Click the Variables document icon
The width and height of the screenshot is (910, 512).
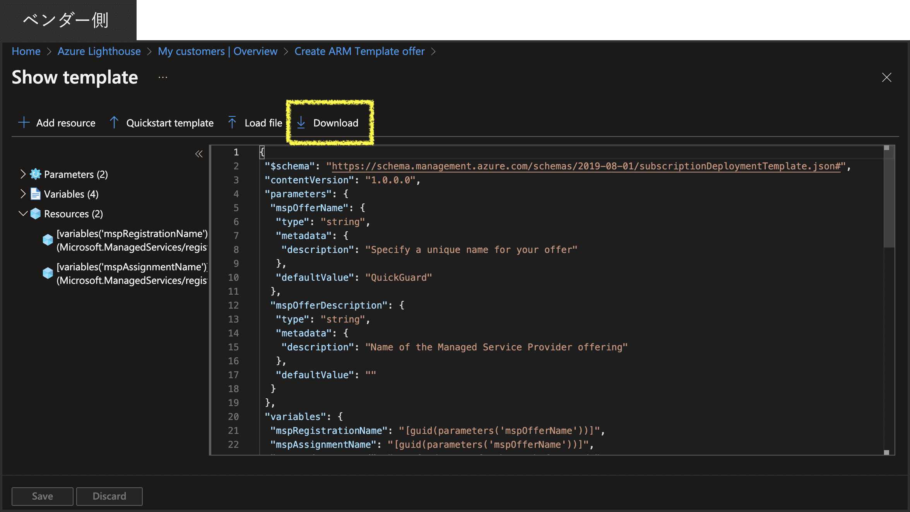(36, 194)
